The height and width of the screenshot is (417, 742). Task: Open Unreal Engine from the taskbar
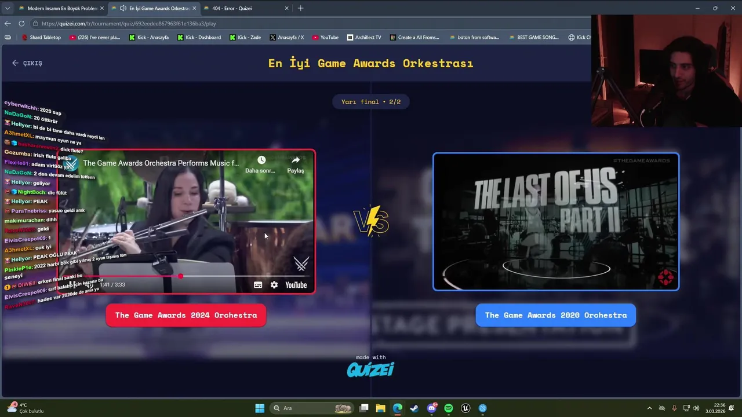click(x=465, y=408)
